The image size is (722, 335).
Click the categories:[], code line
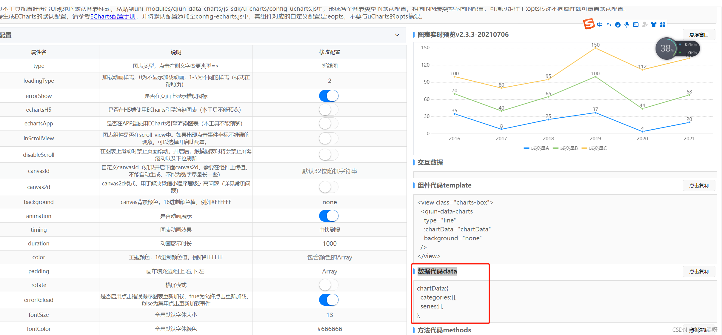[x=438, y=297]
